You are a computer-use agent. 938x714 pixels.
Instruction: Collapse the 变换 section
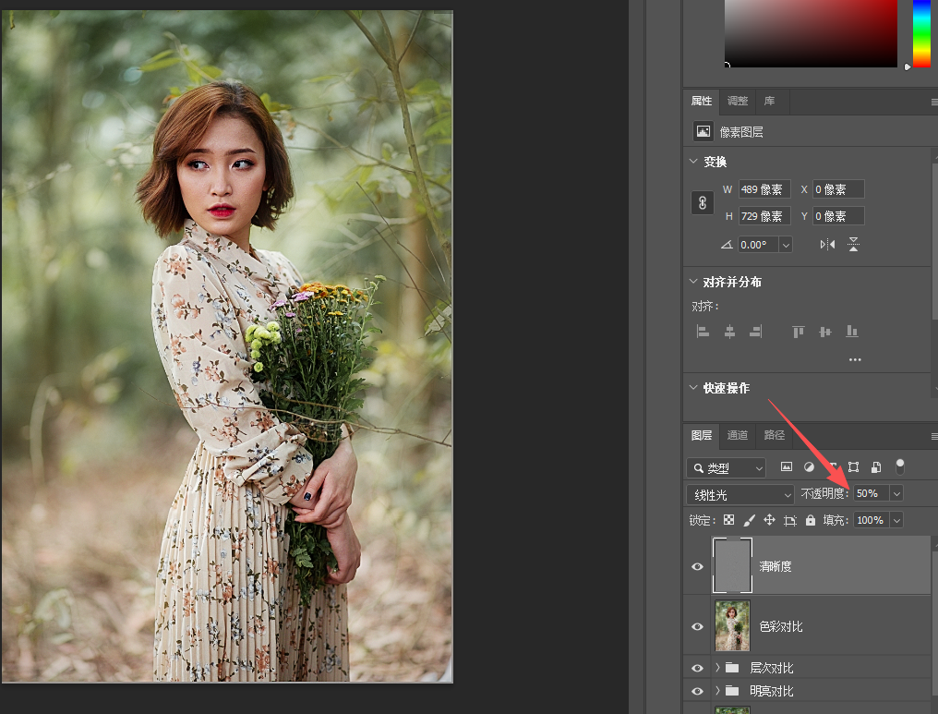[693, 162]
